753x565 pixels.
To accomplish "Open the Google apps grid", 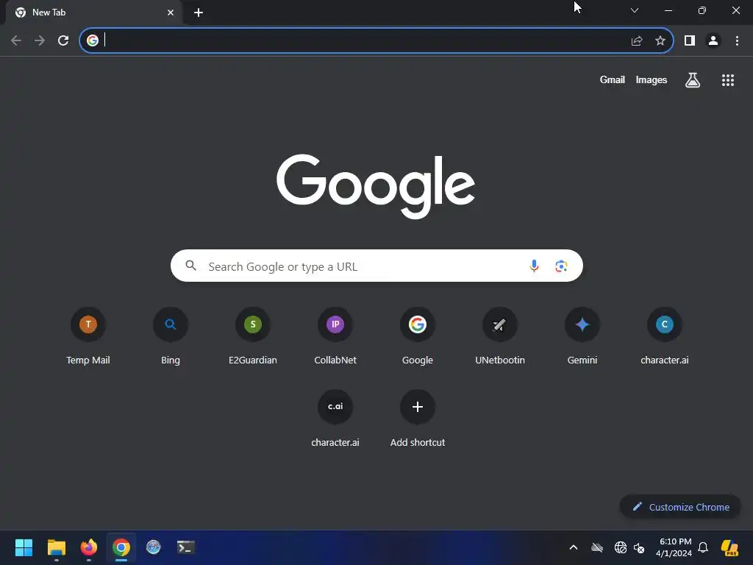I will pyautogui.click(x=728, y=80).
